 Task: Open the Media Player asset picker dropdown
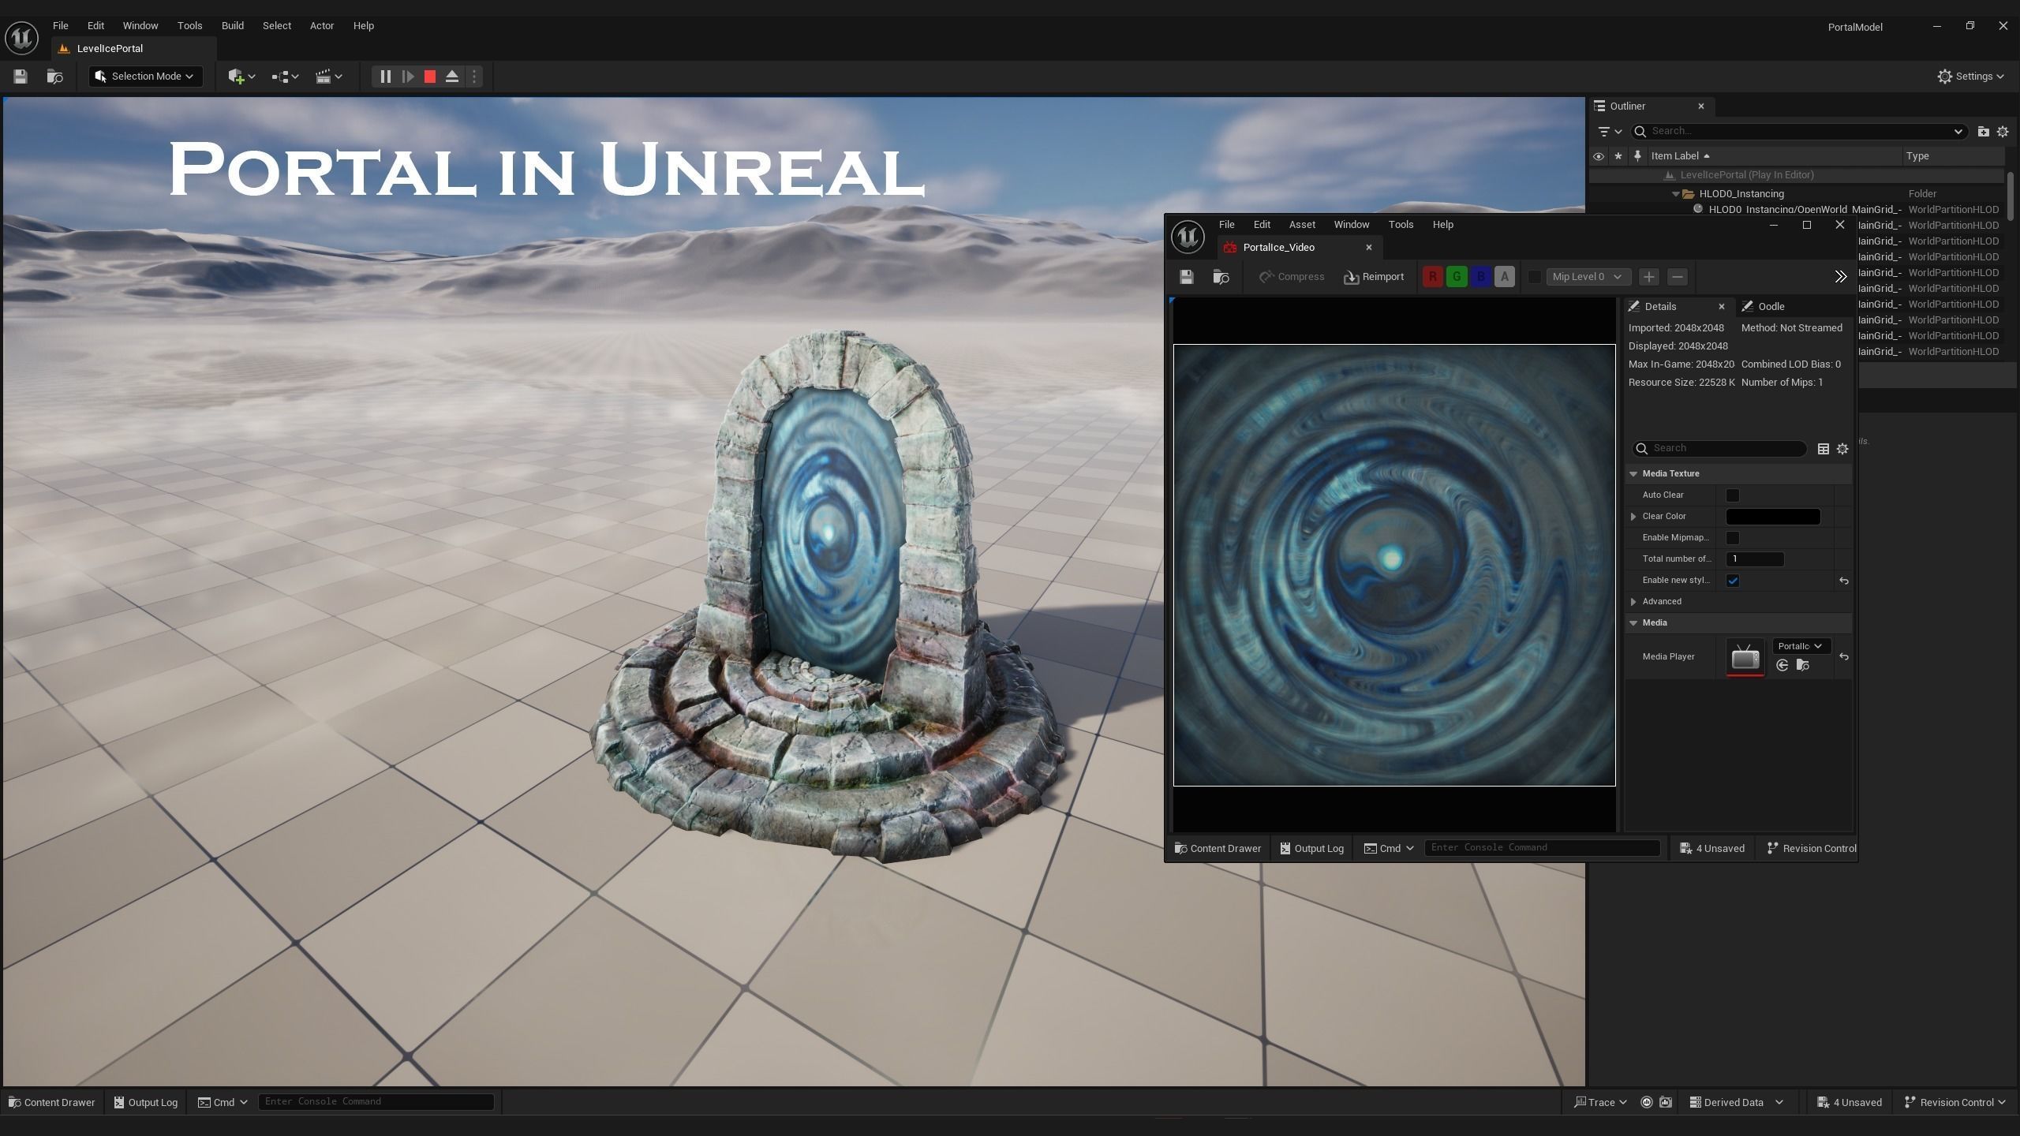(1801, 646)
